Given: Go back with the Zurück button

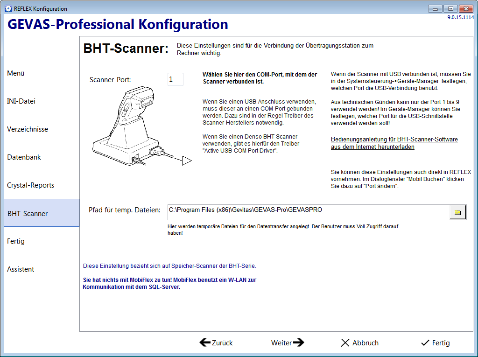Looking at the screenshot, I should click(x=216, y=343).
